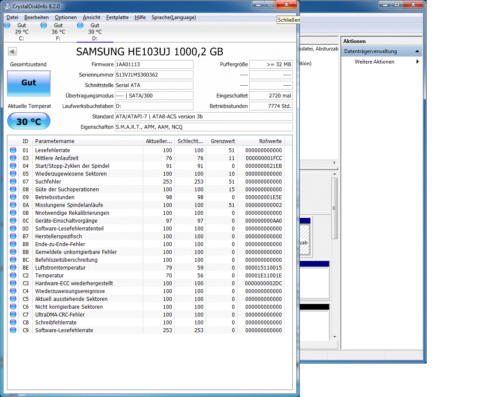Click status dot of Start/Stopp-Zyklen row
The width and height of the screenshot is (502, 397).
pyautogui.click(x=13, y=165)
